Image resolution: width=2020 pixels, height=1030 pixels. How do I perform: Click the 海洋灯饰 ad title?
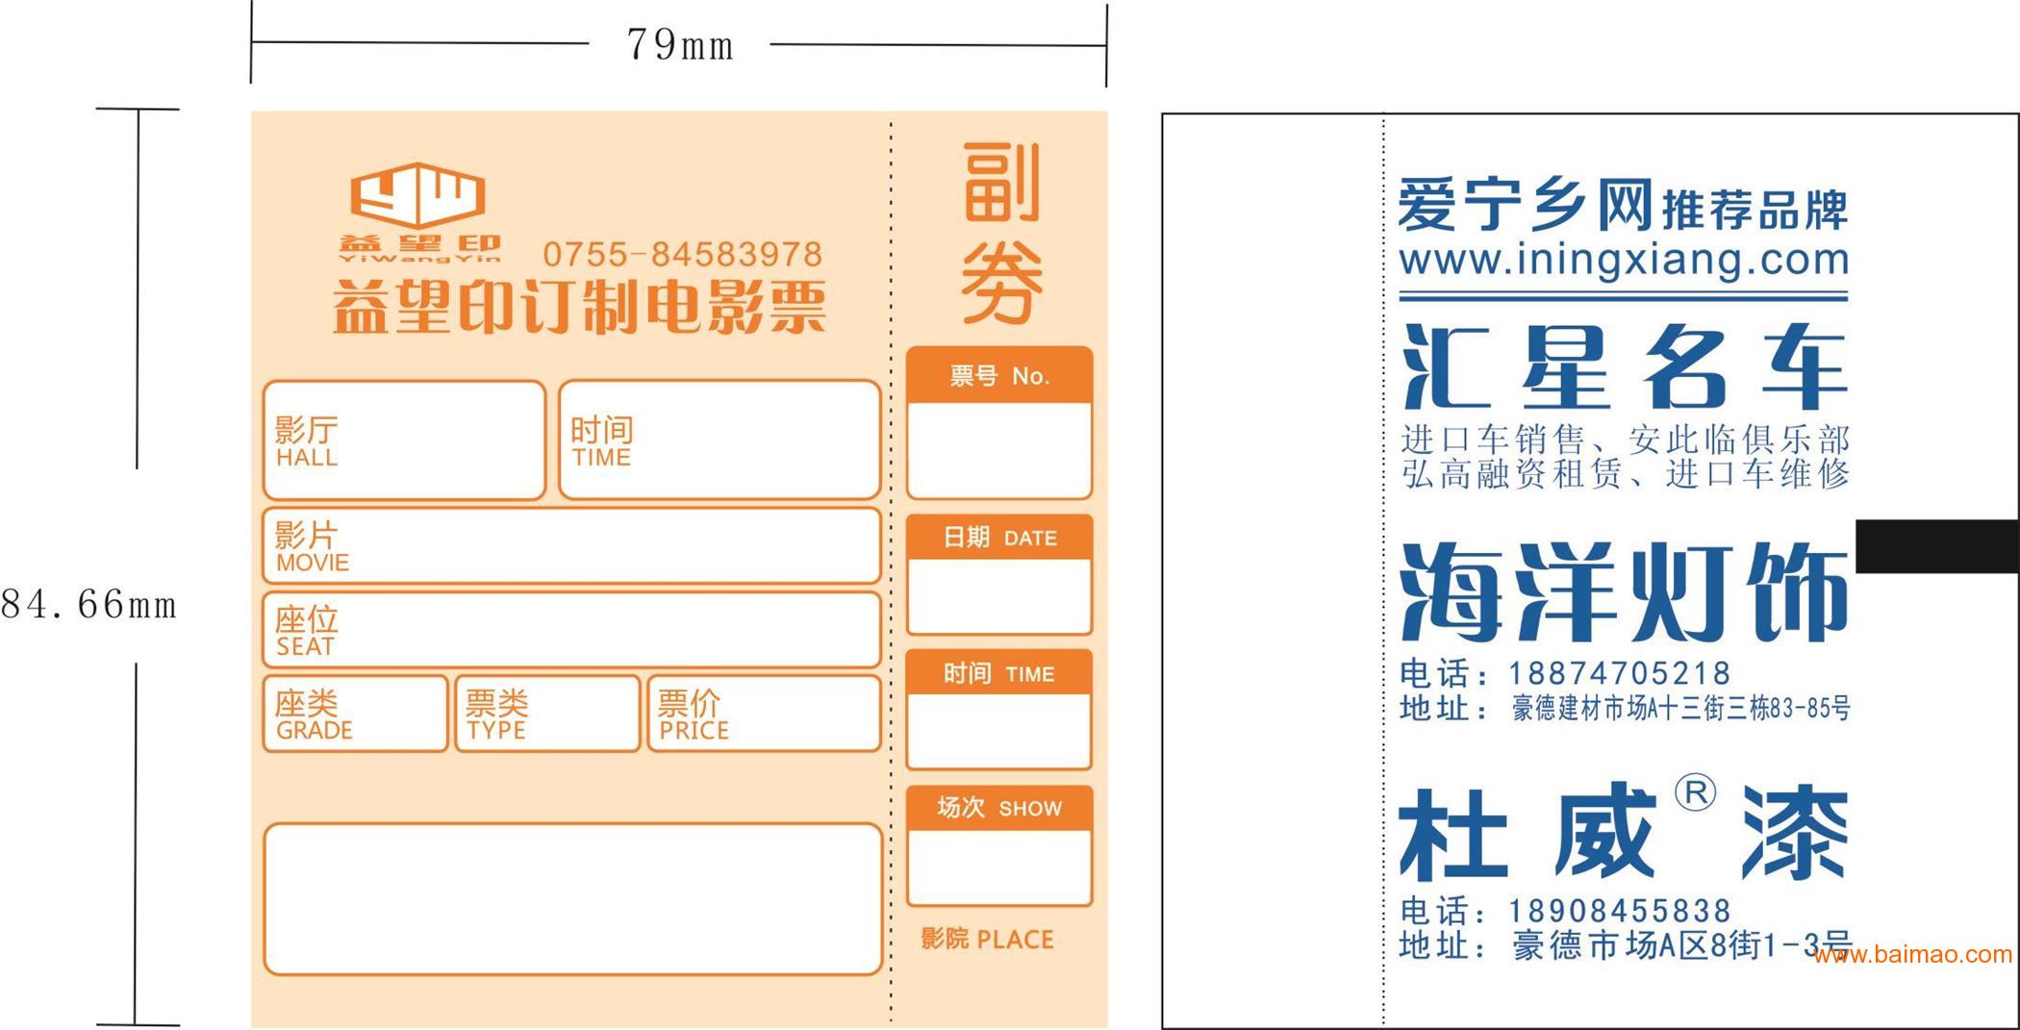tap(1623, 591)
